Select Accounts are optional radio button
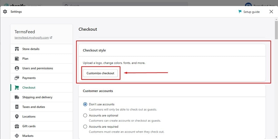The image size is (278, 139). point(85,116)
